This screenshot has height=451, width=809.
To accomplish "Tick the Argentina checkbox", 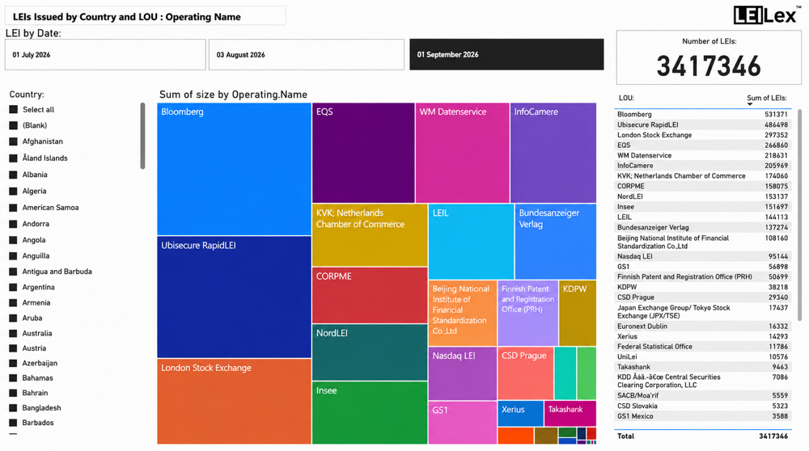I will coord(14,287).
